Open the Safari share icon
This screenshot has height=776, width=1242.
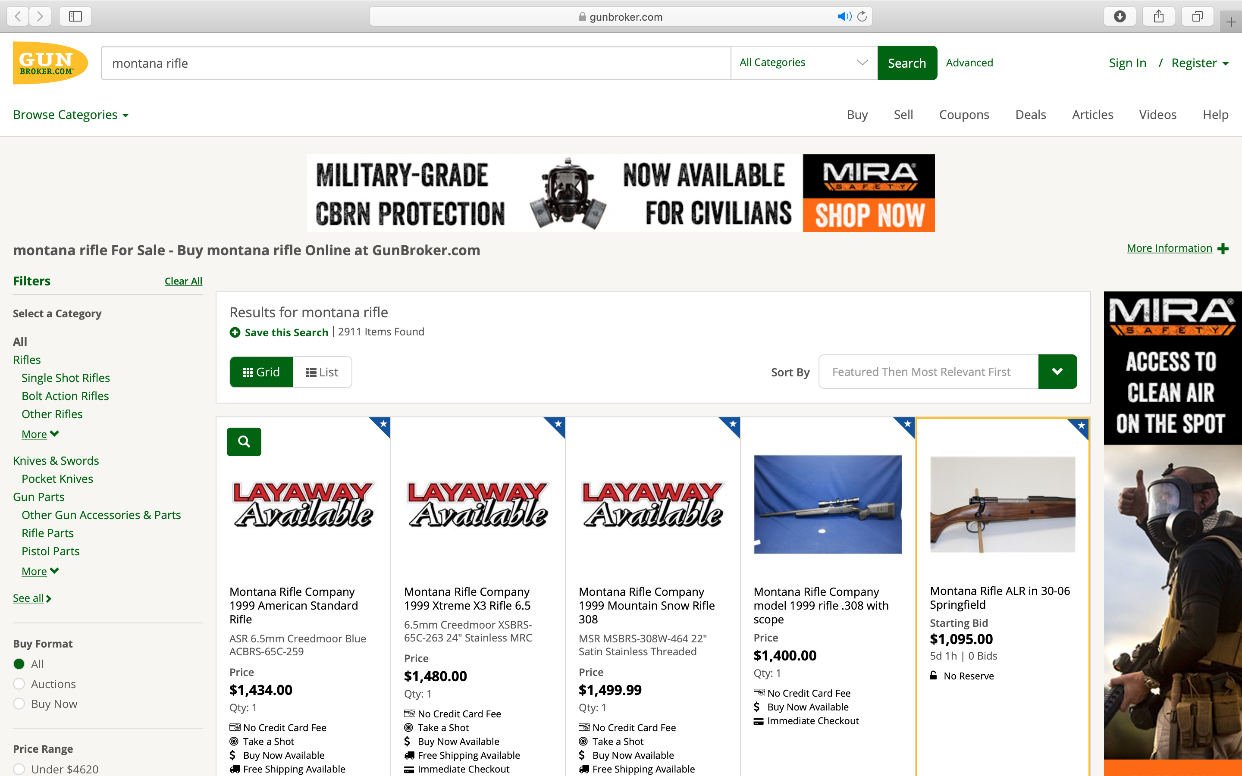point(1159,16)
